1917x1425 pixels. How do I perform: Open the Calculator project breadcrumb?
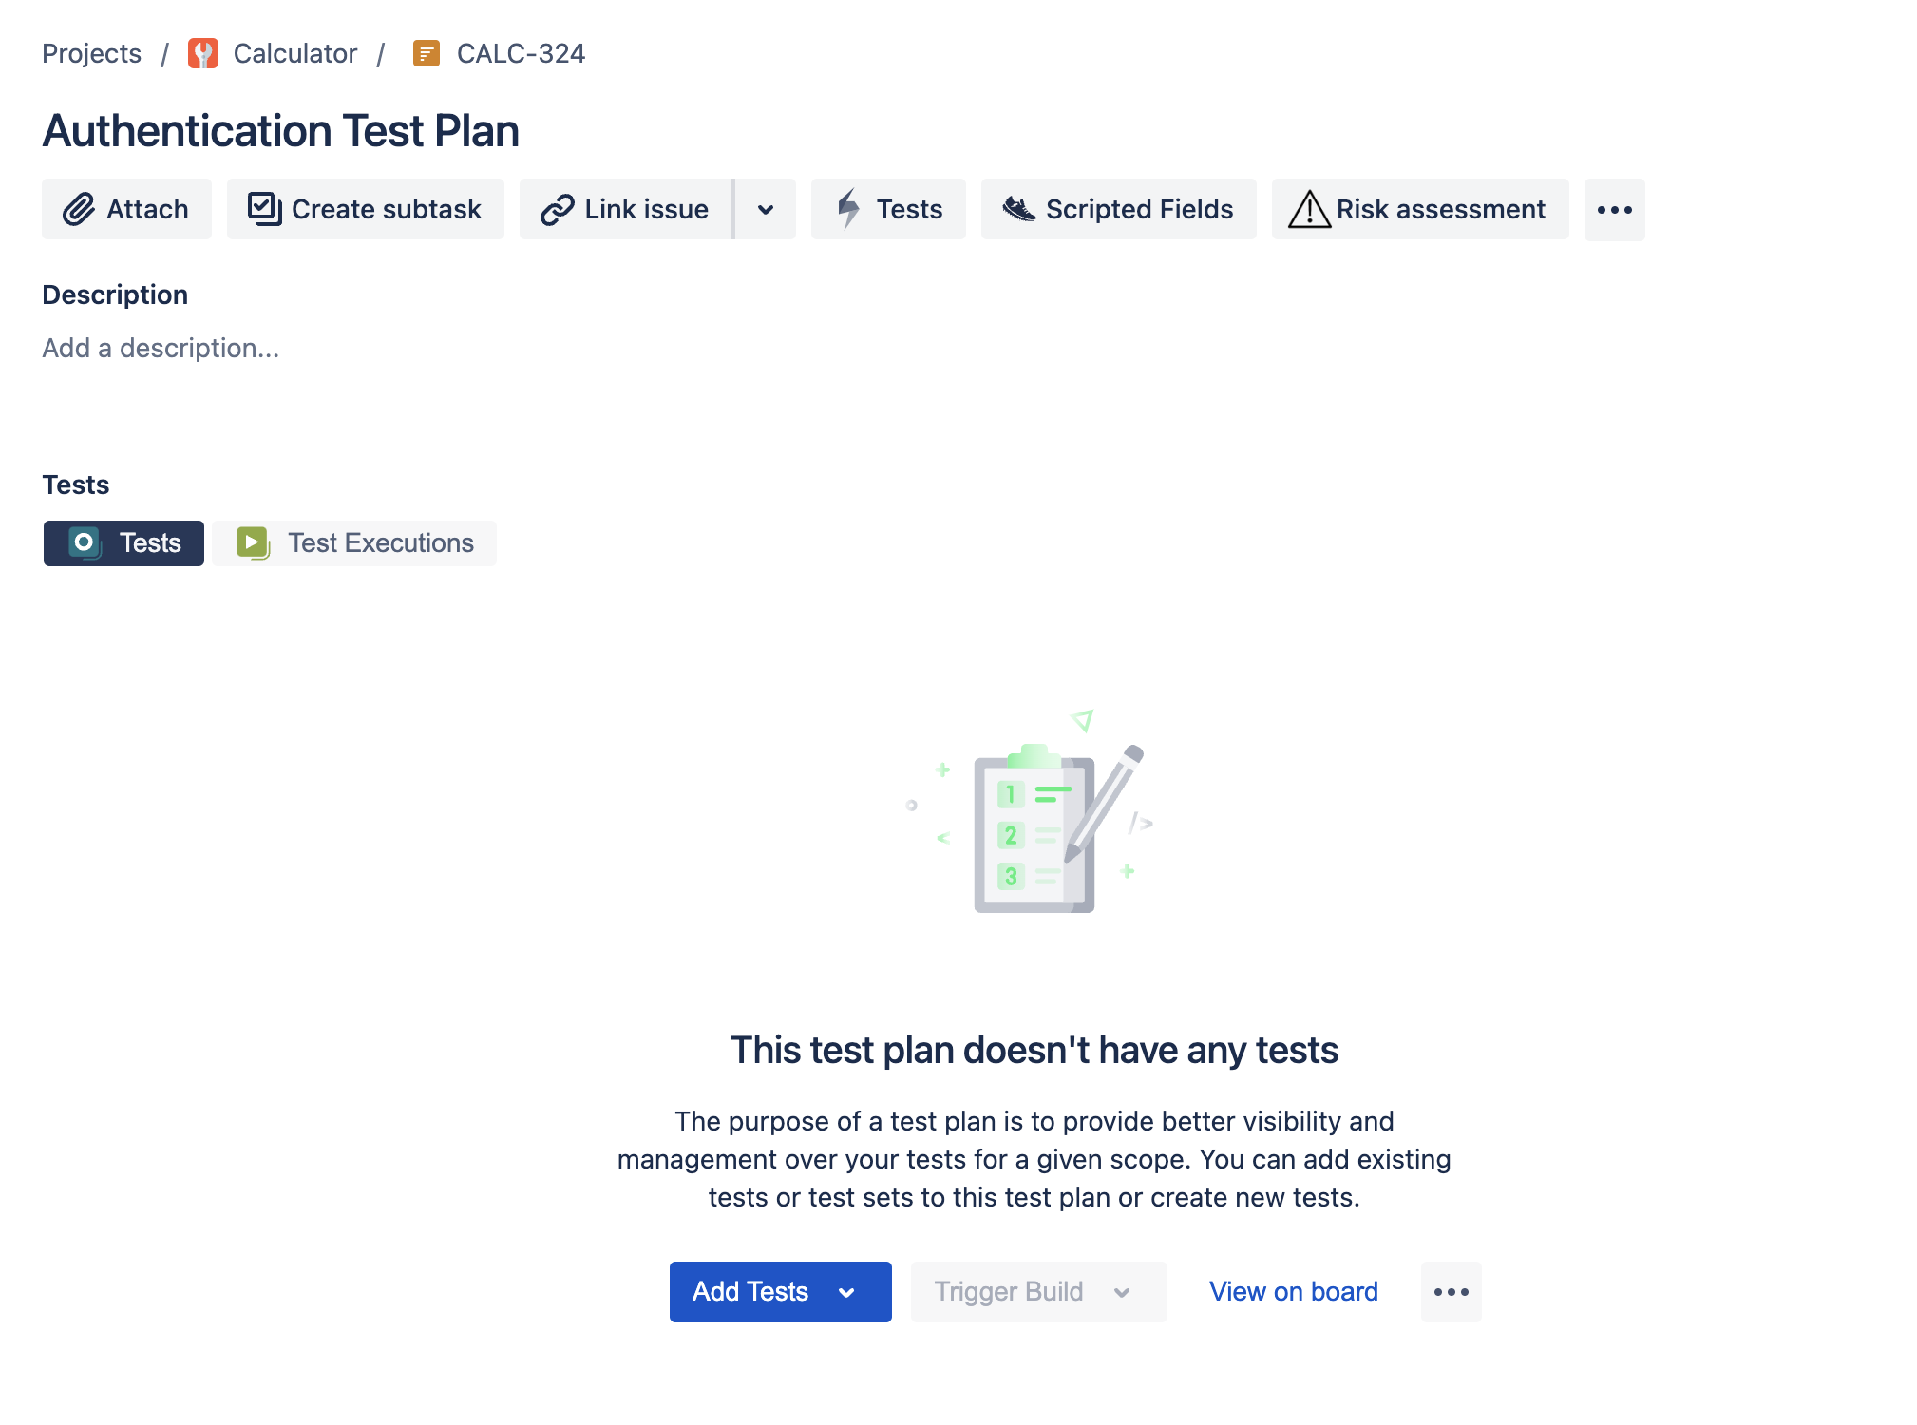pyautogui.click(x=295, y=53)
